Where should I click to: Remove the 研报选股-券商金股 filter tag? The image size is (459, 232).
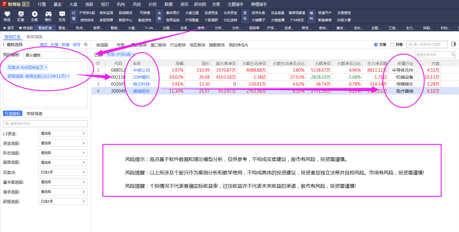coord(68,76)
